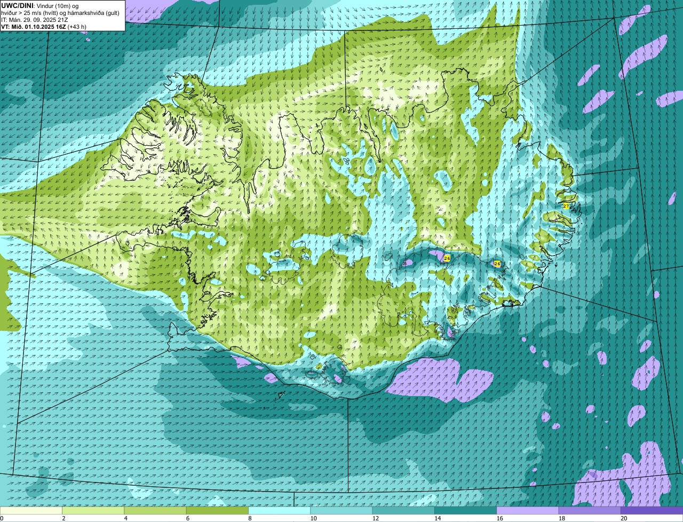Click the scale value '2' on the legend

63,518
